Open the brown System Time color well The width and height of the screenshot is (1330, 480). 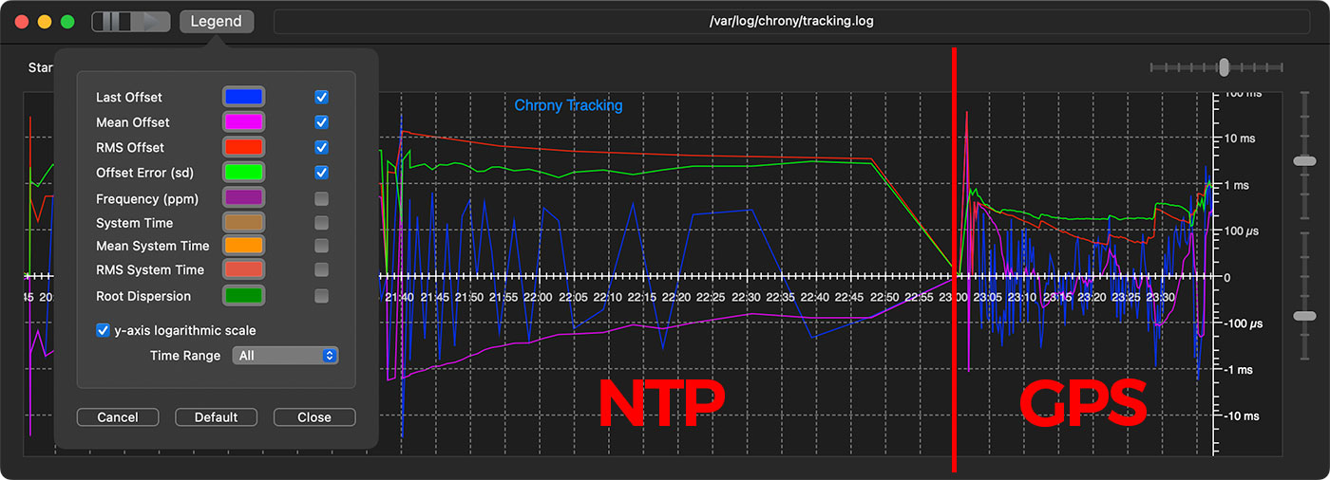(x=243, y=223)
